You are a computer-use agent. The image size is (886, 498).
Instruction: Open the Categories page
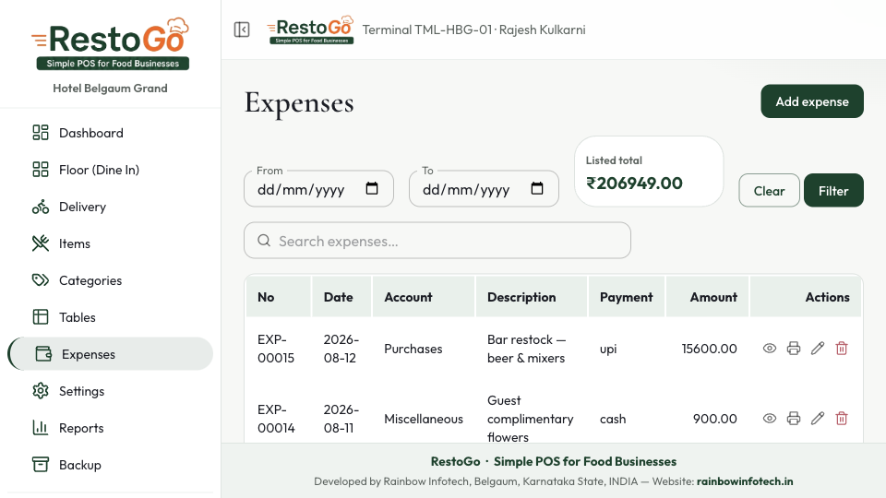point(110,280)
